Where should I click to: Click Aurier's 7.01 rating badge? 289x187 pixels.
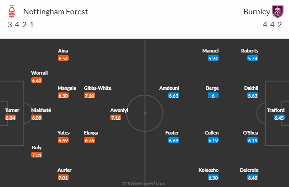click(63, 177)
